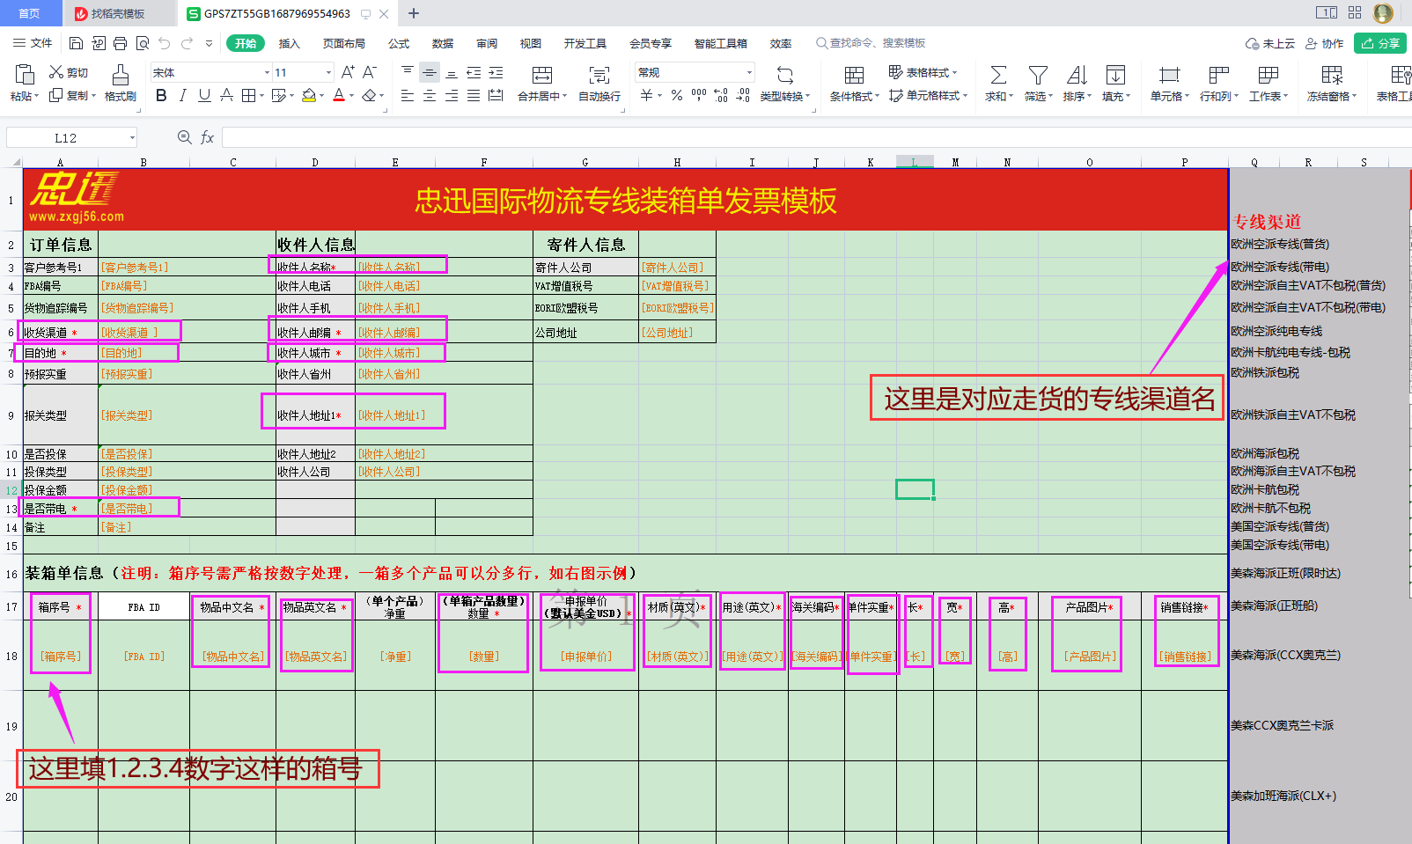Toggle italic formatting

pos(182,96)
